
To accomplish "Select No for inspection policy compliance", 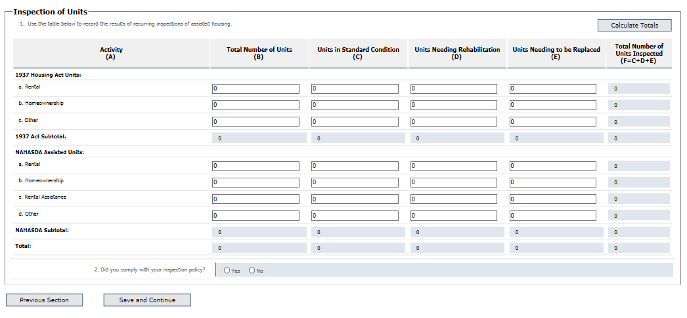I will point(252,270).
